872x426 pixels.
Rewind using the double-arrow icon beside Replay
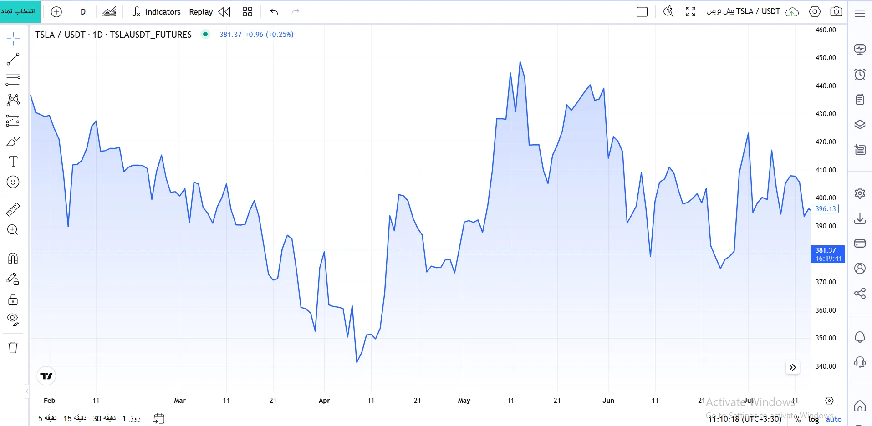click(x=224, y=12)
